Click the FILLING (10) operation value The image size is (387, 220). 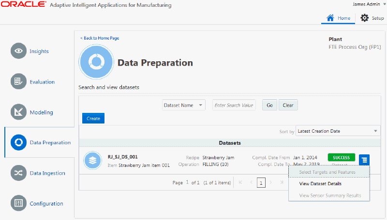pos(215,164)
